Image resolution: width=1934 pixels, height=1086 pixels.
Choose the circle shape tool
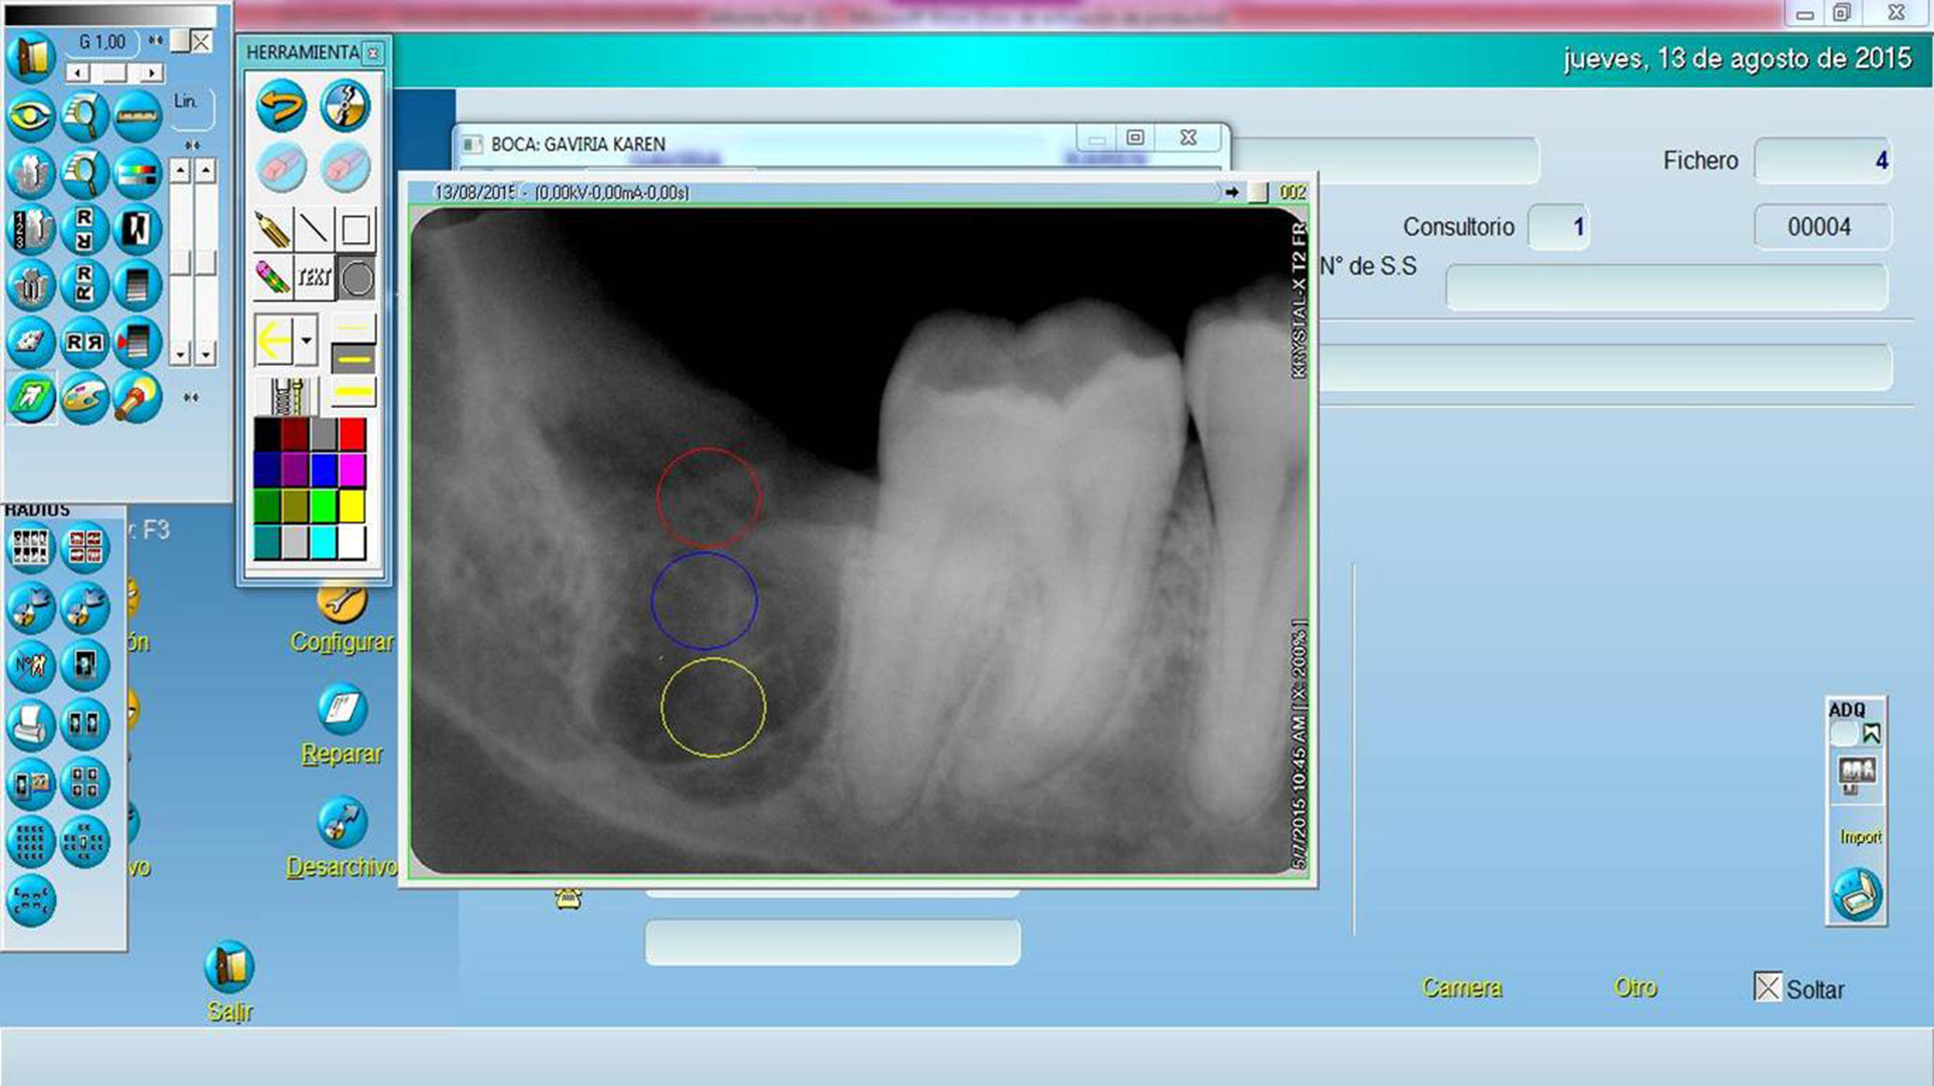(x=356, y=279)
